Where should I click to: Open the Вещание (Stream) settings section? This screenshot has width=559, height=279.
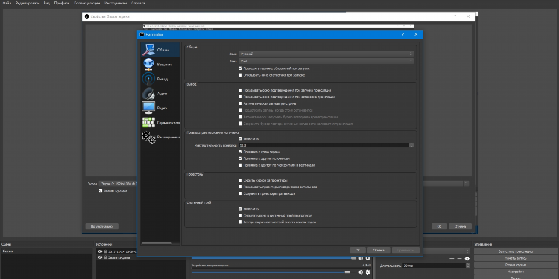coord(160,65)
